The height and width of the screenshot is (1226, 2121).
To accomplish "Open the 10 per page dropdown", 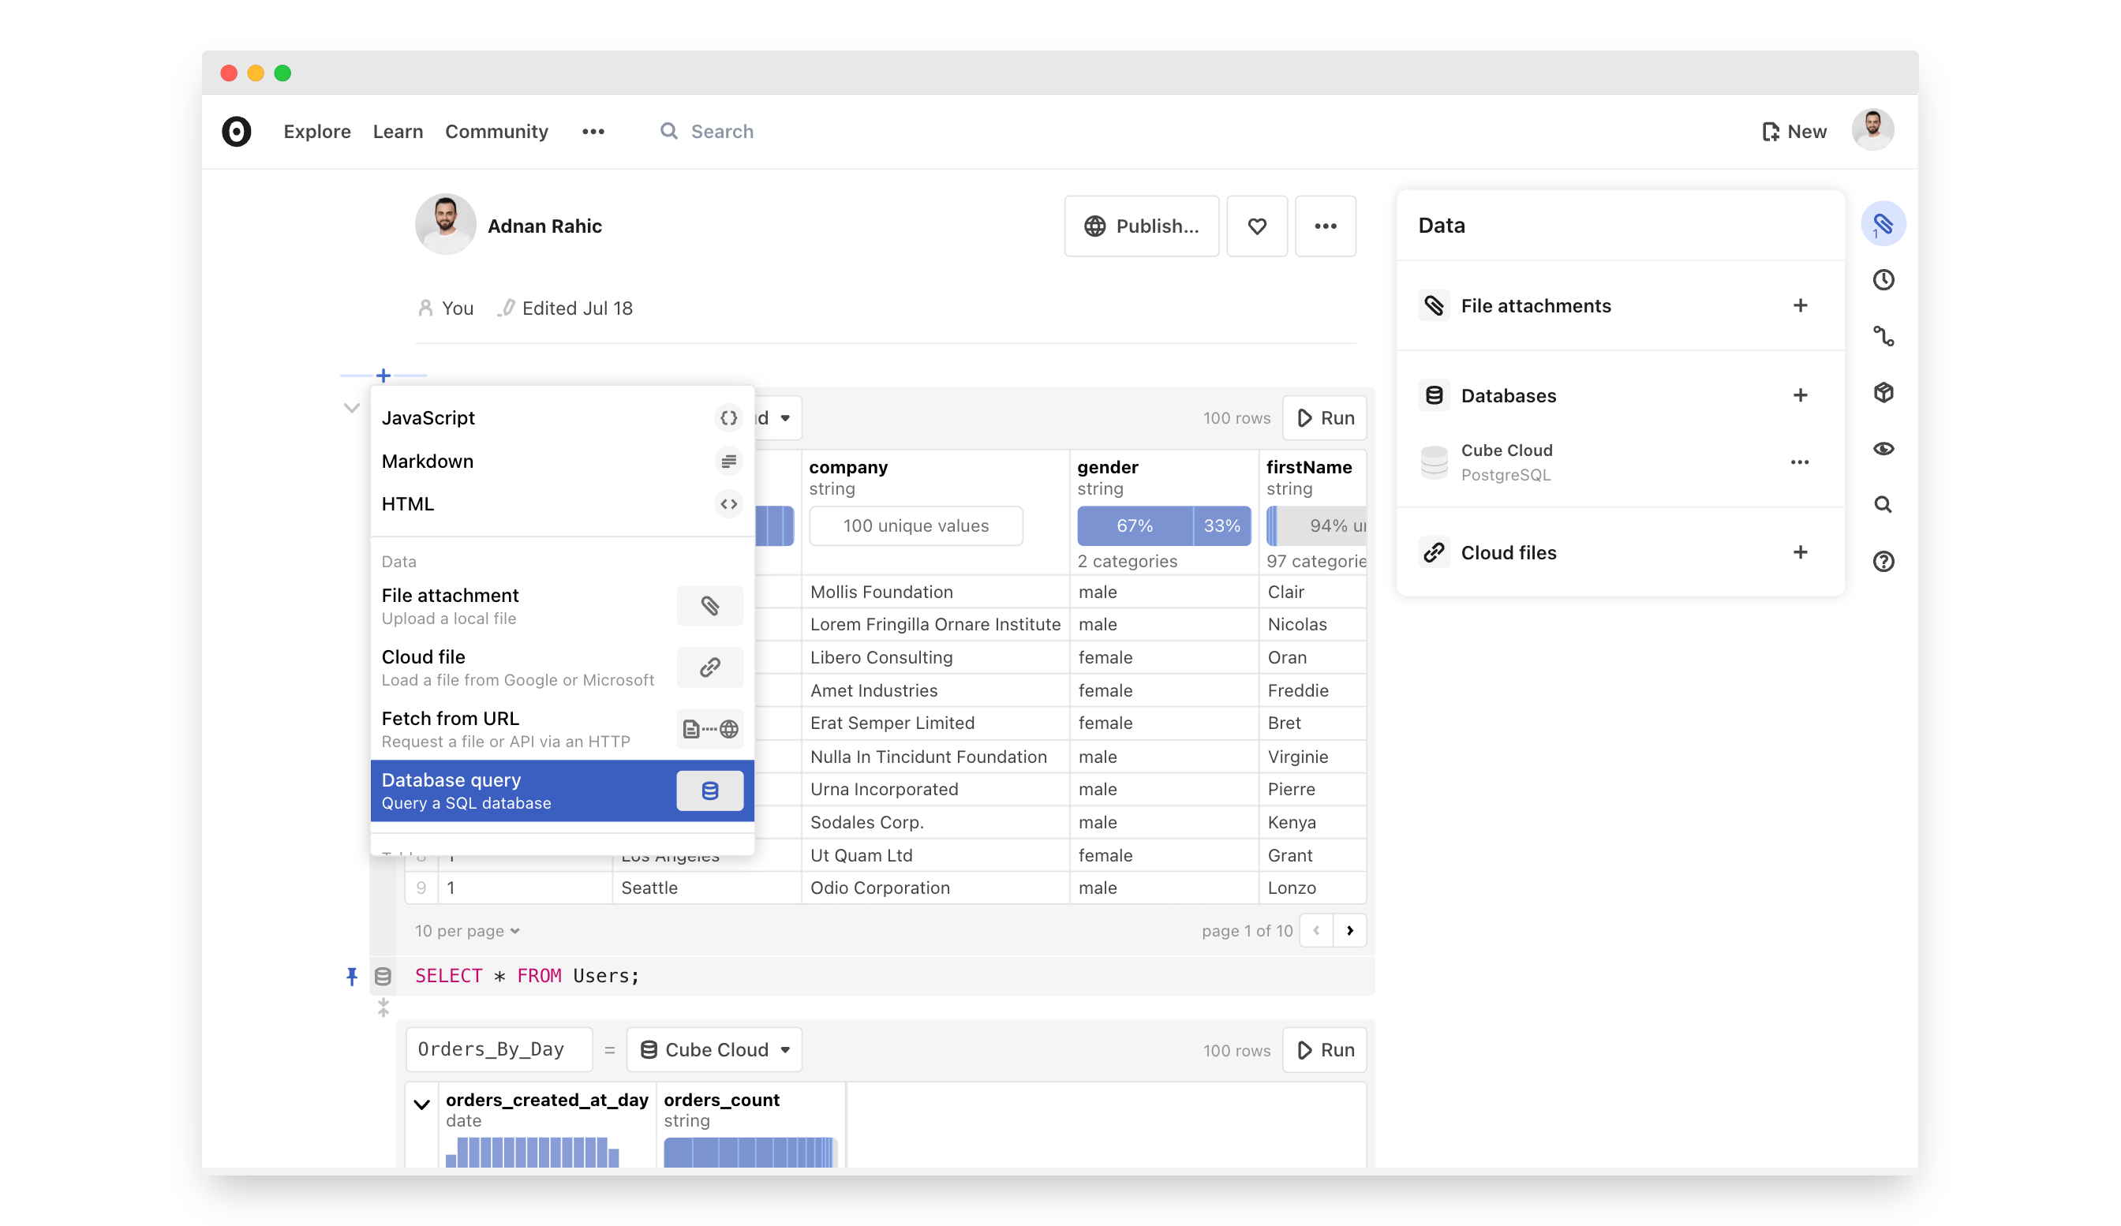I will (x=467, y=931).
